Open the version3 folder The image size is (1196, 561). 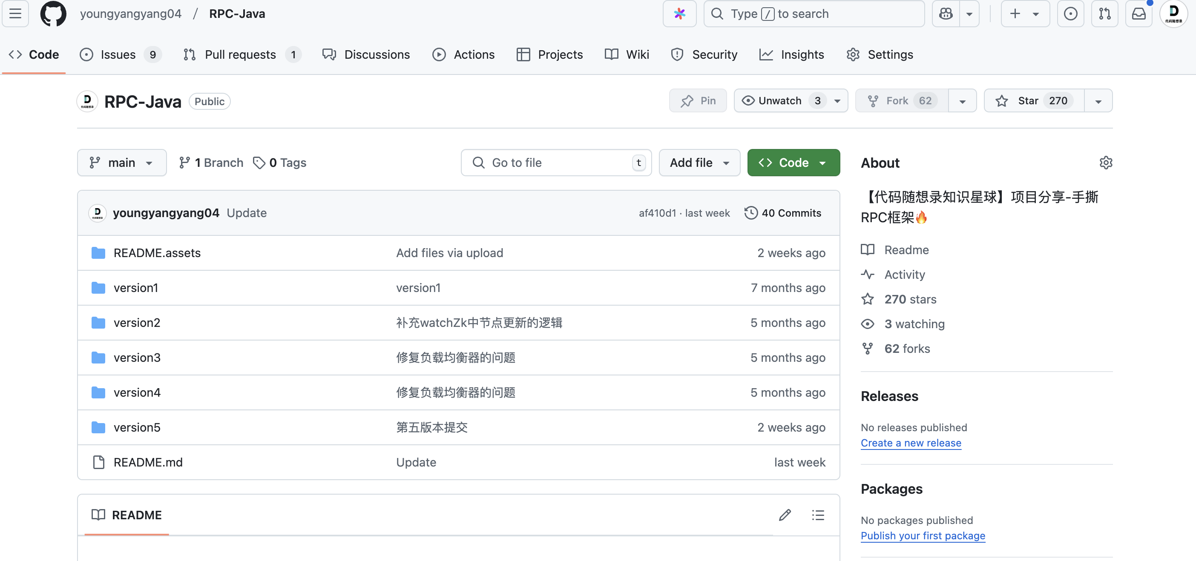point(136,357)
